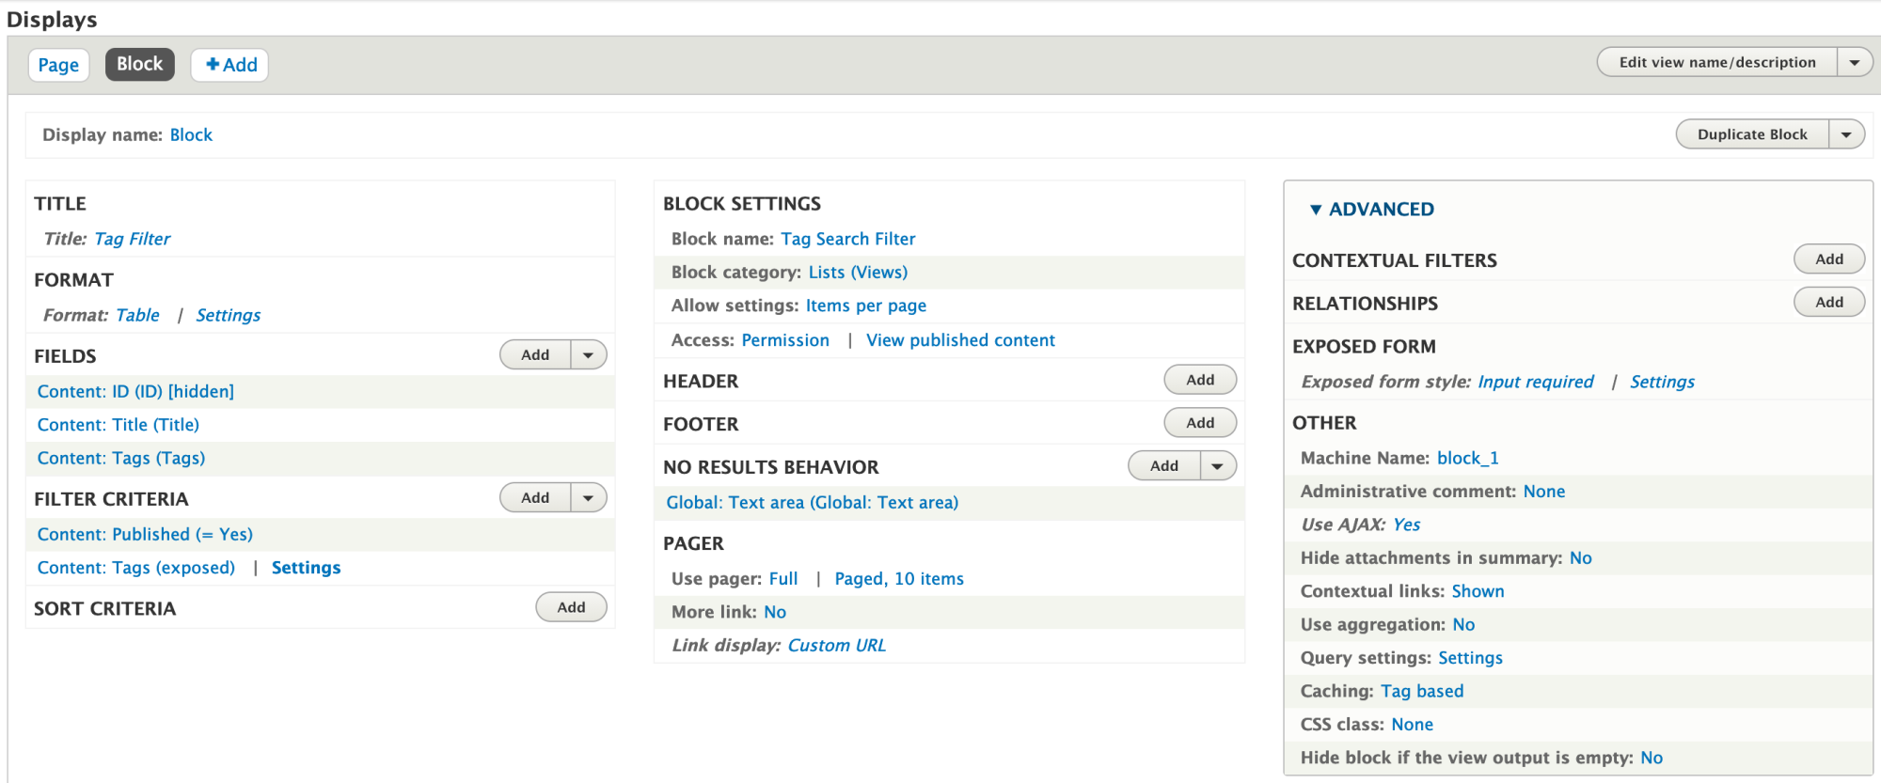Select the Block display tab
This screenshot has height=783, width=1881.
tap(139, 64)
